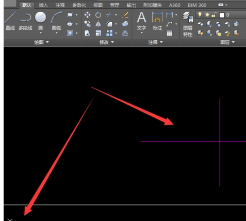Screen dimensions: 246x221
Task: Open the Trim tool dropdown arrow
Action: [116, 15]
